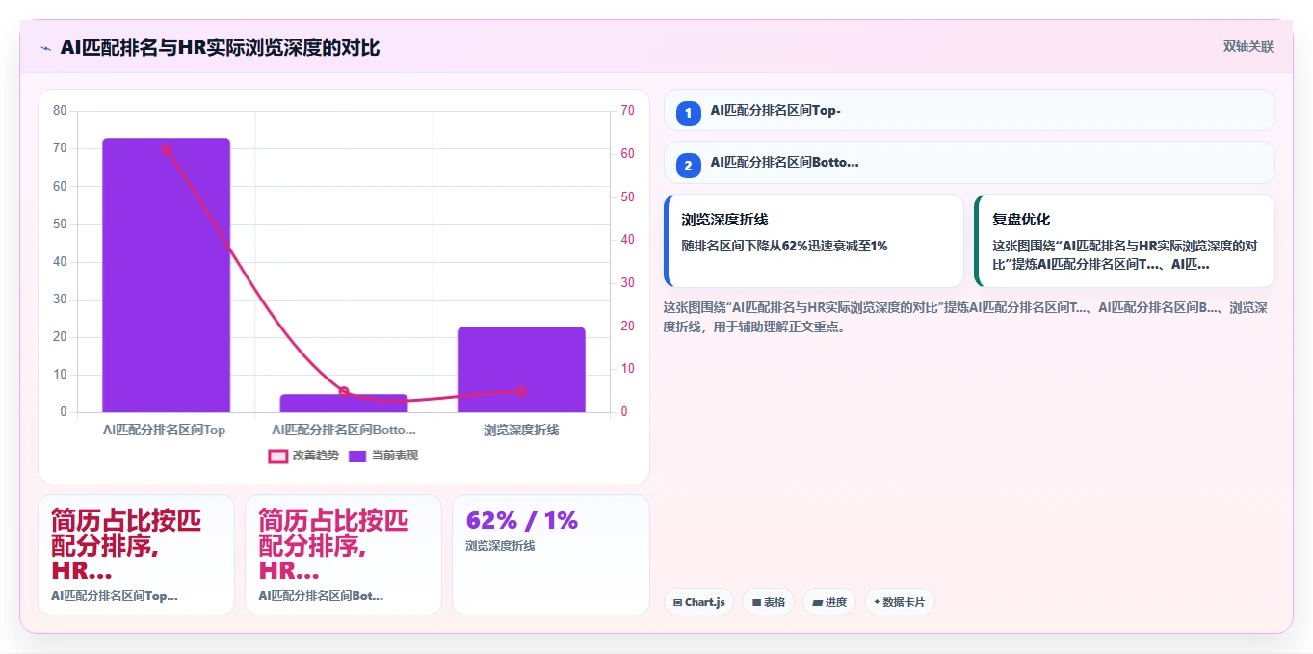Click line point on the Botto... bar
This screenshot has height=654, width=1313.
coord(344,392)
